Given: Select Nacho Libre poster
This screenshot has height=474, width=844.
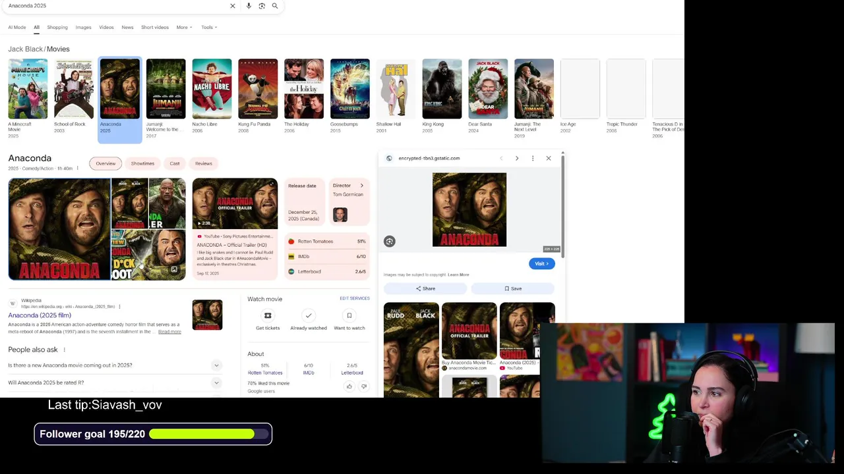Looking at the screenshot, I should point(212,89).
